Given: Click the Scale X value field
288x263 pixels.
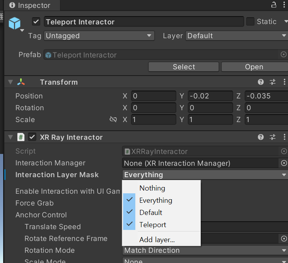Looking at the screenshot, I should [153, 120].
